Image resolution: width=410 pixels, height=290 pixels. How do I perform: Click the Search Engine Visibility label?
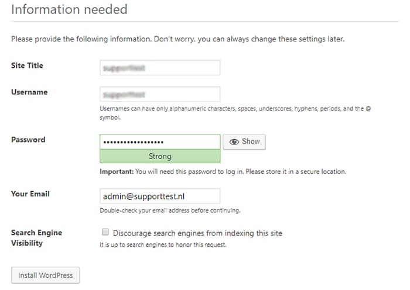tap(36, 238)
